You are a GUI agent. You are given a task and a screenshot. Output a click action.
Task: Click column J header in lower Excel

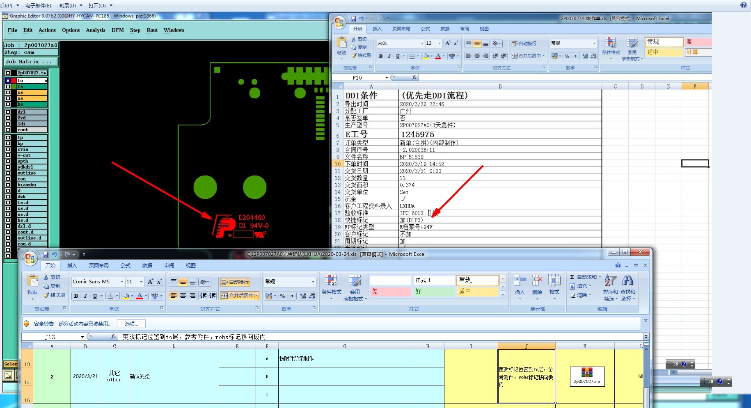tap(527, 346)
